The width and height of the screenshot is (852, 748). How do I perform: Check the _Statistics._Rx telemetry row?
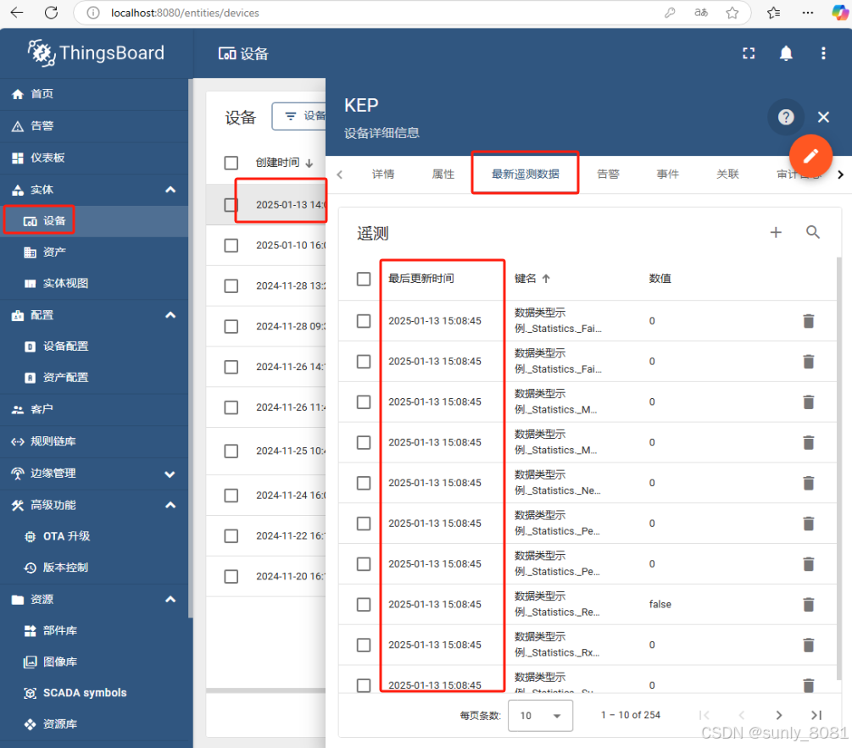coord(364,645)
